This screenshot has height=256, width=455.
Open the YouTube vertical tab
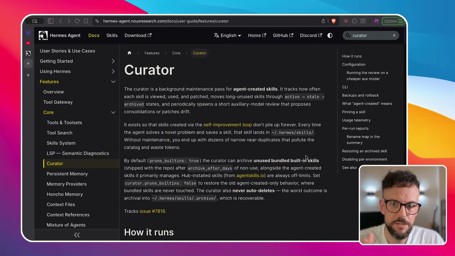click(28, 43)
